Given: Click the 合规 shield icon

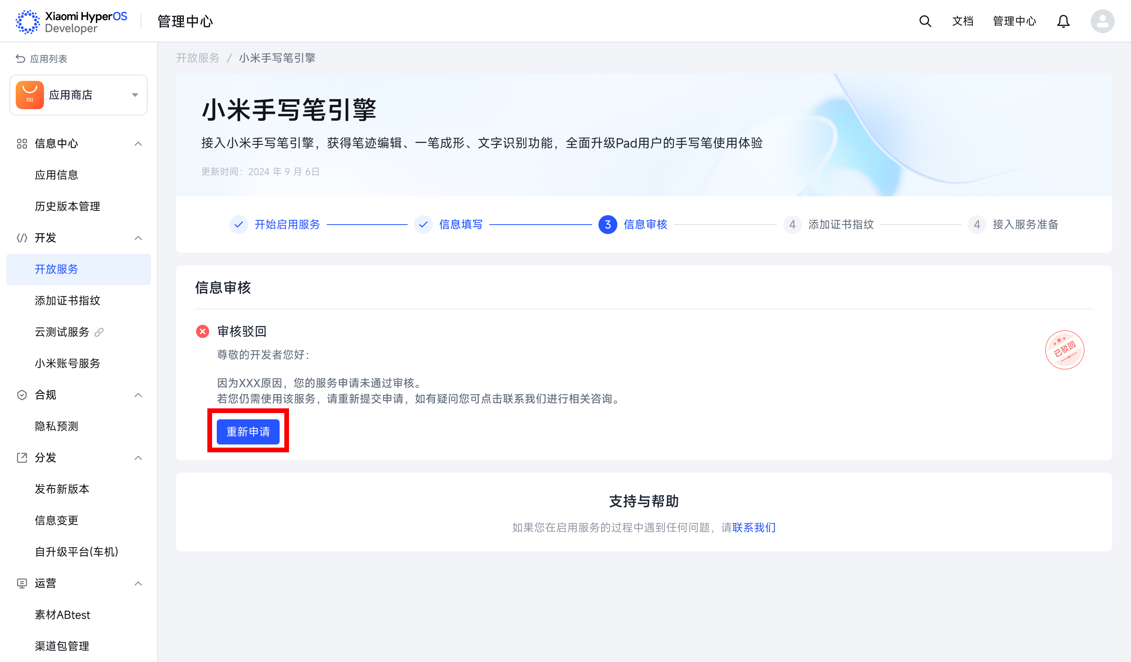Looking at the screenshot, I should (22, 395).
